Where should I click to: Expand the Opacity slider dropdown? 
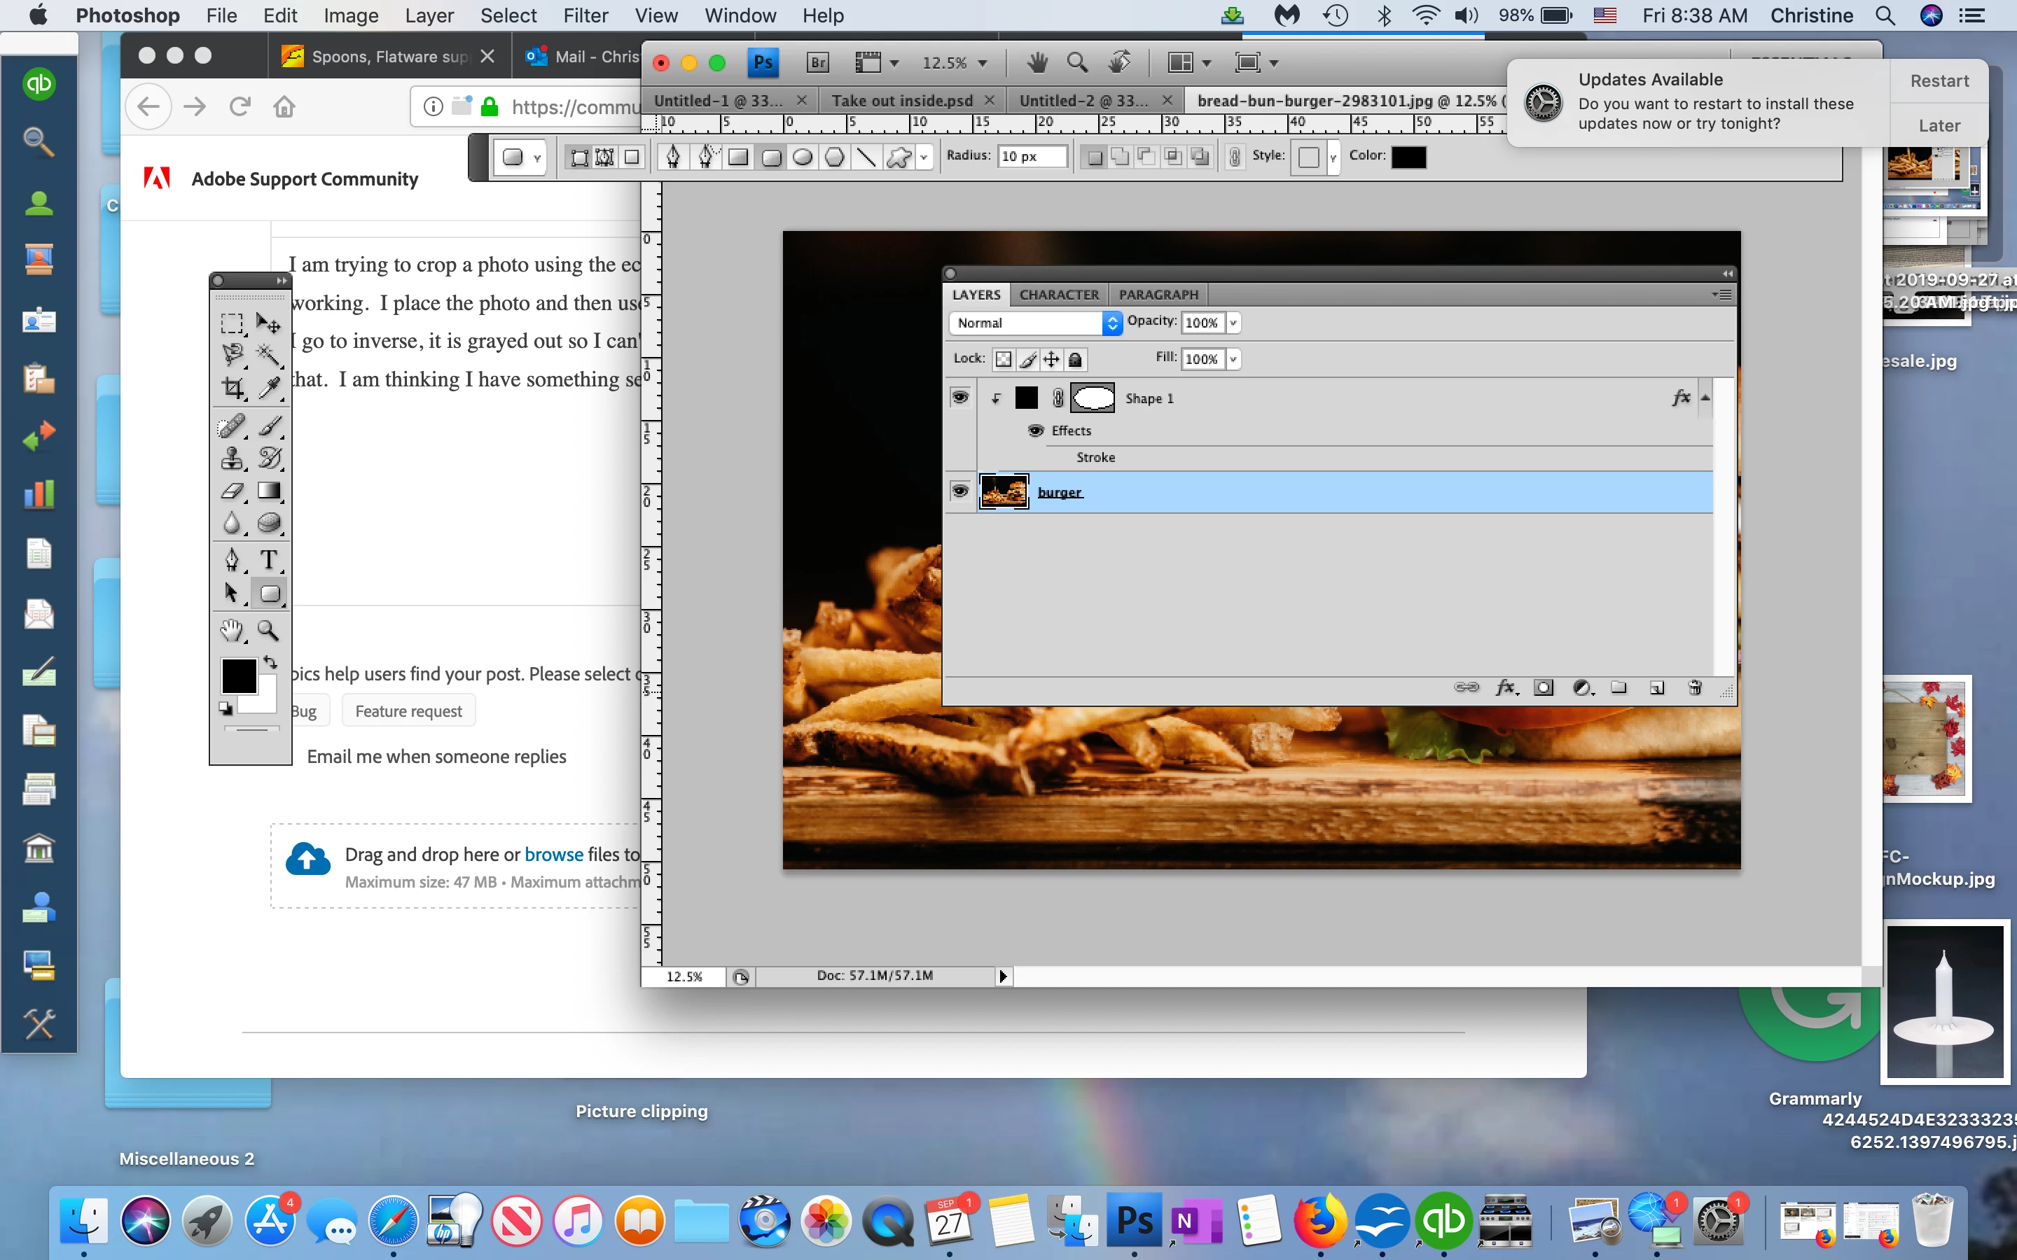coord(1233,323)
